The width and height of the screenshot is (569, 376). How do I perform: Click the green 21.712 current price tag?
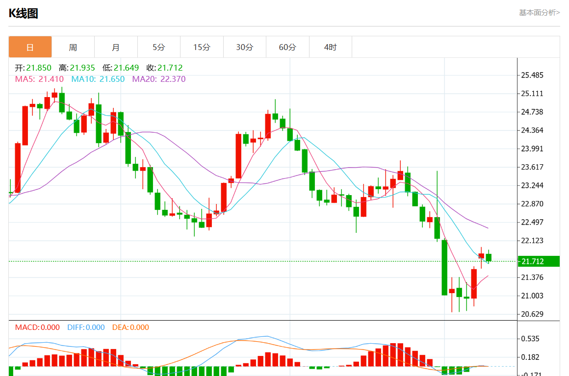pyautogui.click(x=539, y=261)
